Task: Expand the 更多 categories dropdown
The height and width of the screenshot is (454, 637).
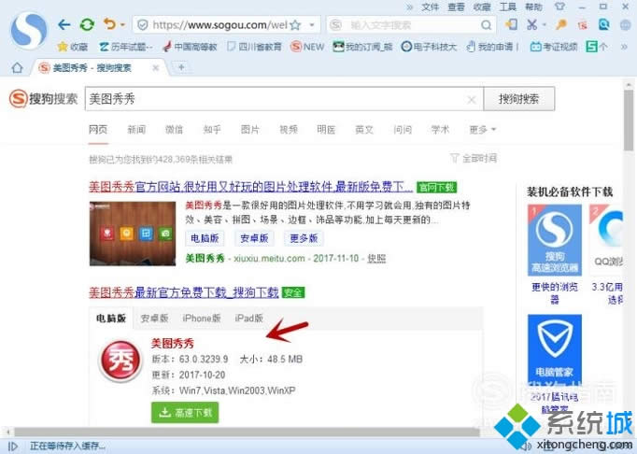Action: click(x=483, y=130)
